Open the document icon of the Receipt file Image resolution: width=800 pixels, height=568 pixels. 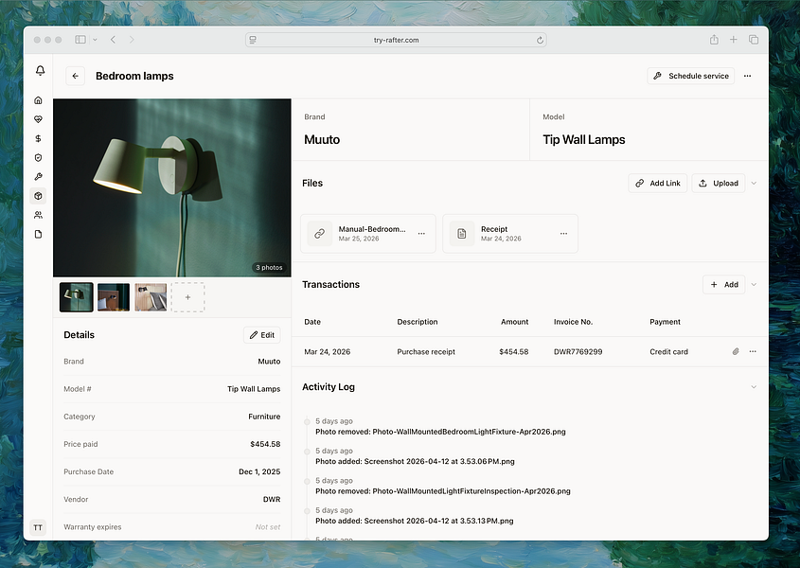(462, 233)
